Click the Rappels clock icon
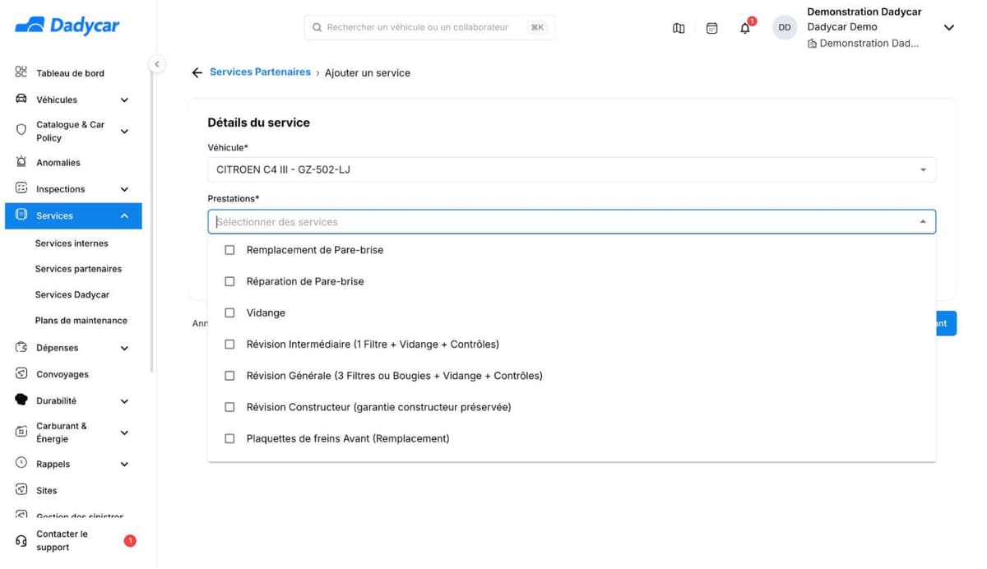Viewport: 987px width, 569px height. (x=21, y=464)
